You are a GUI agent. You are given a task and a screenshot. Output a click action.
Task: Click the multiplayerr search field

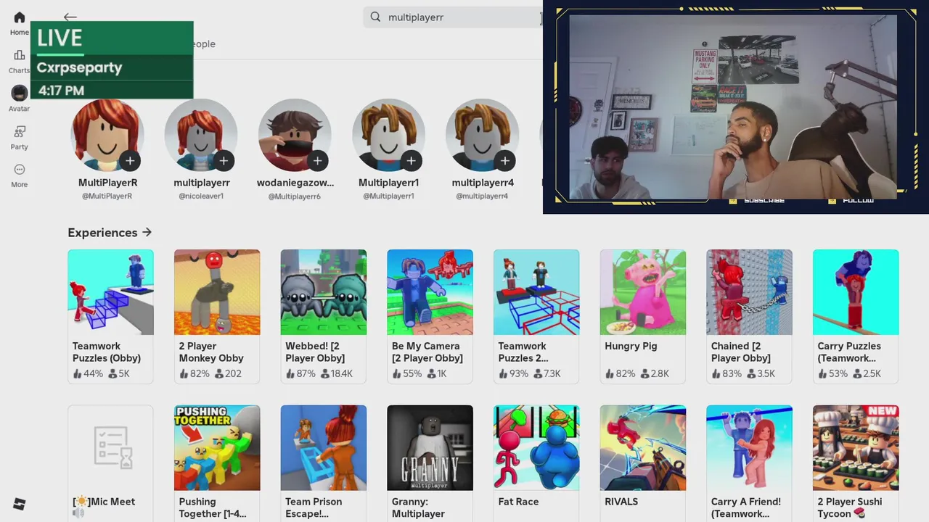click(x=454, y=17)
